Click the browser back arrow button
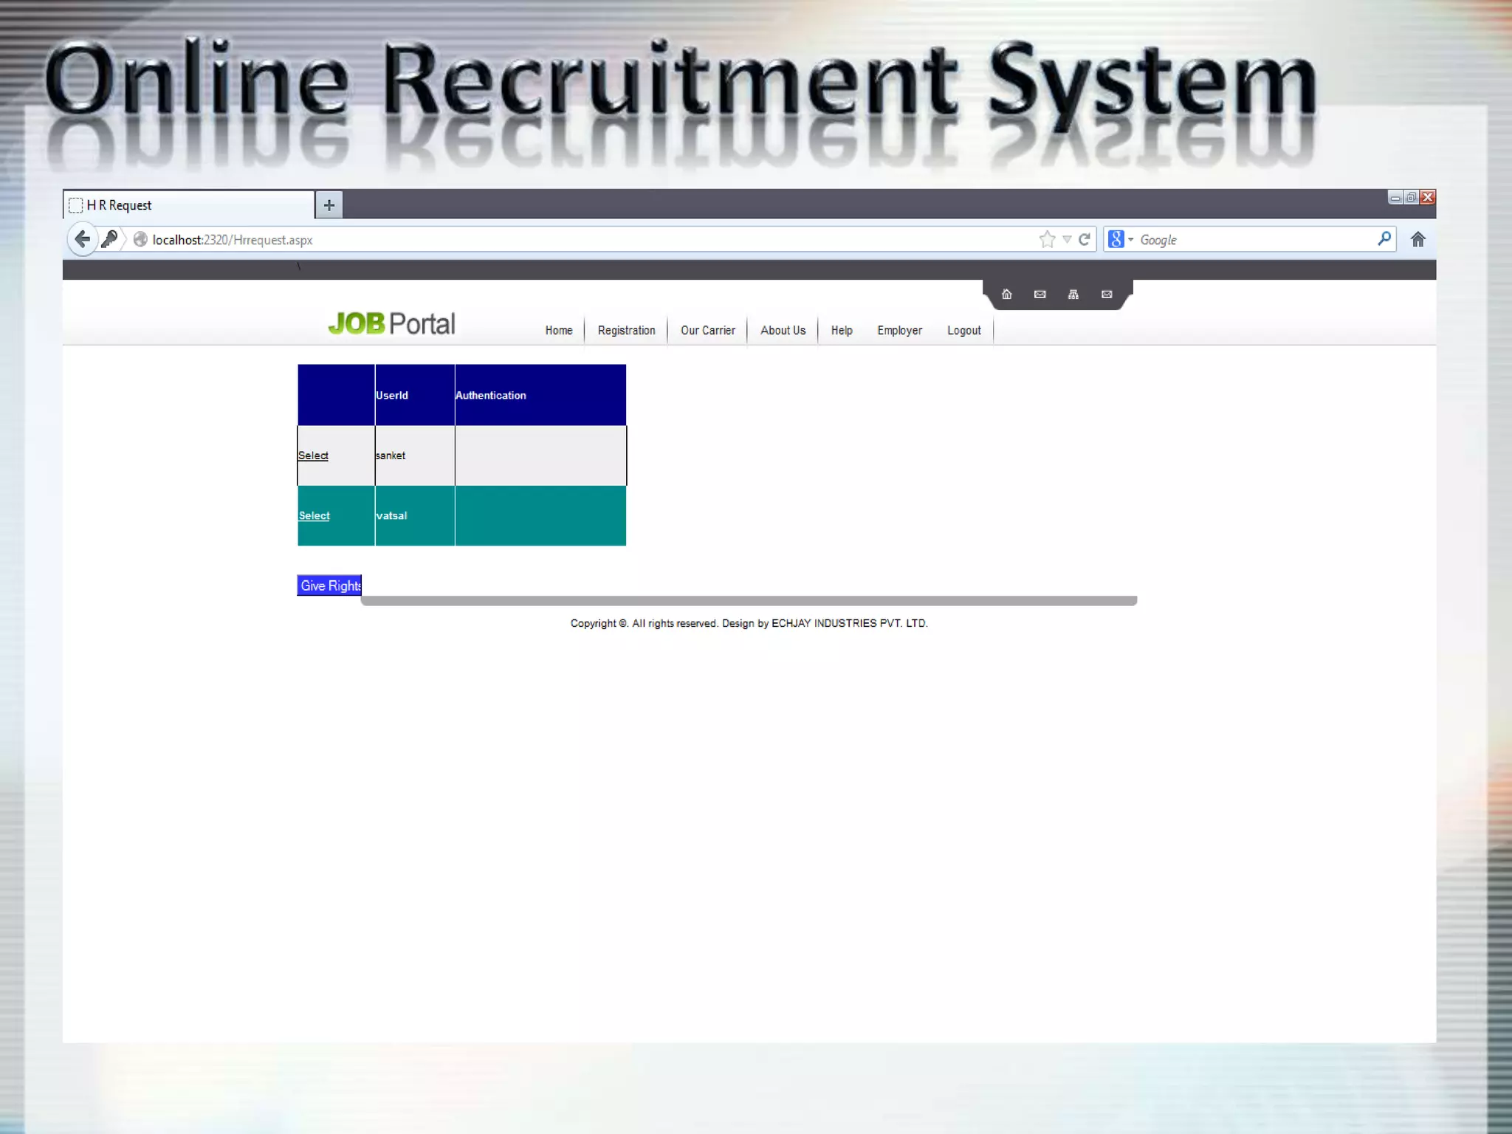This screenshot has height=1134, width=1512. coord(83,239)
